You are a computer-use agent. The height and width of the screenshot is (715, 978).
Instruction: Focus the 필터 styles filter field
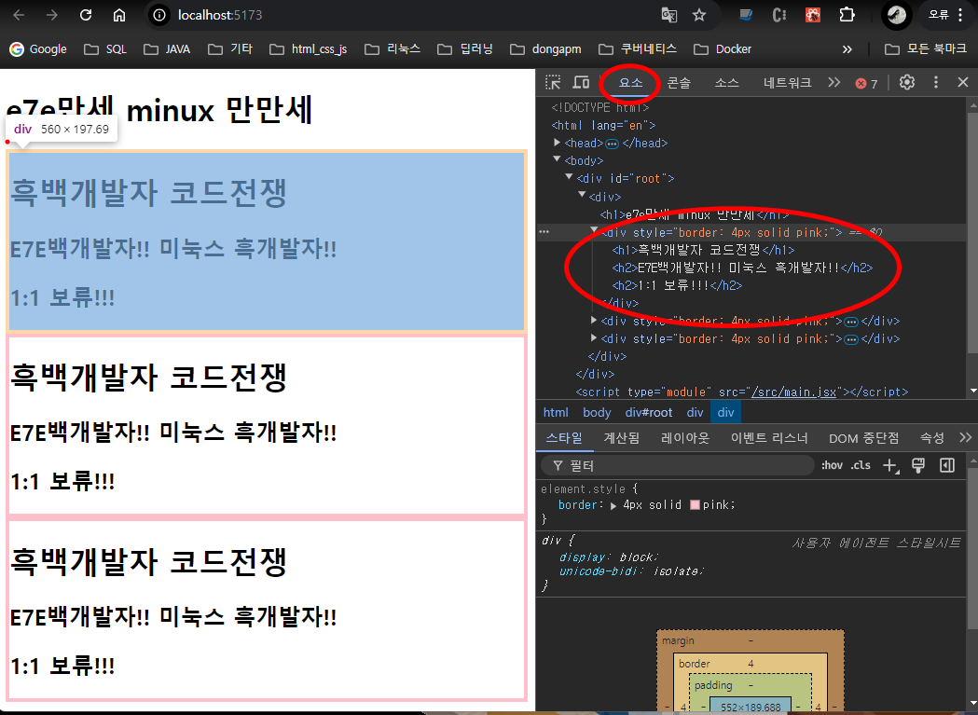coord(678,465)
